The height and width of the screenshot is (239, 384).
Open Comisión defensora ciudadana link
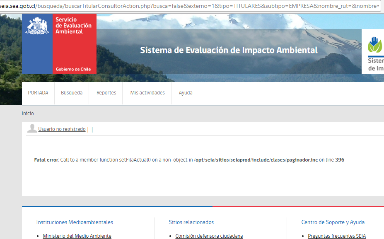point(209,236)
